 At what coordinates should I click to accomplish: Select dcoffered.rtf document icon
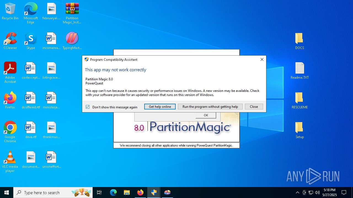tap(31, 101)
